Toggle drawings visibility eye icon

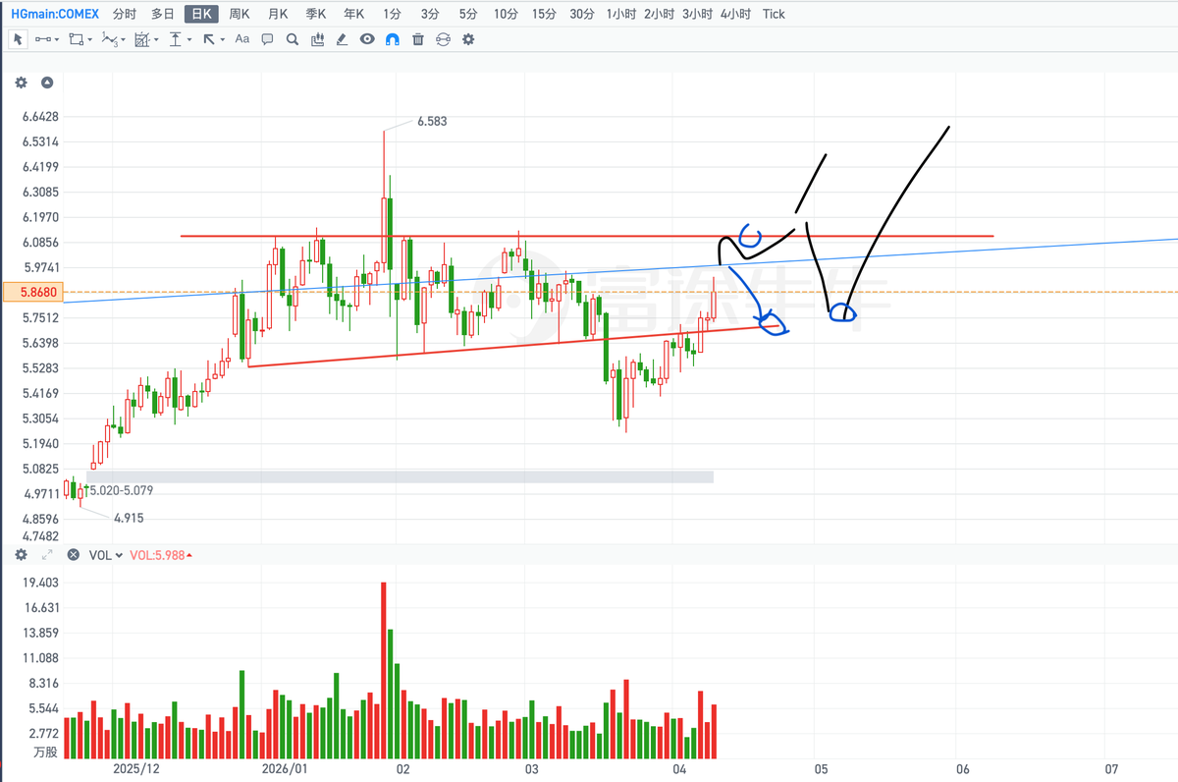coord(367,39)
